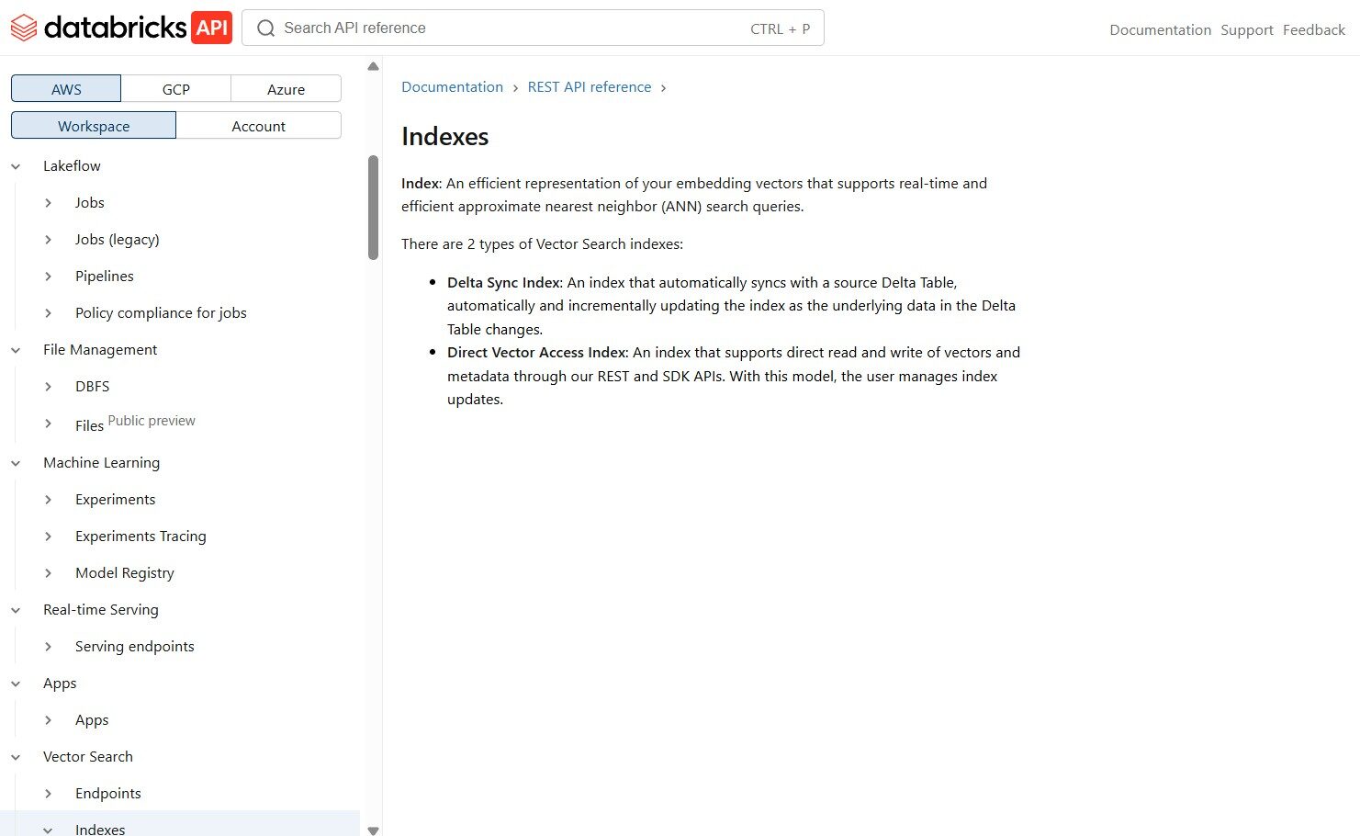
Task: Click the Databricks logo icon
Action: [24, 28]
